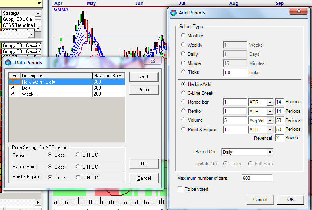Open the Volume Avg Vol dropdown
This screenshot has height=210, width=312.
(269, 120)
